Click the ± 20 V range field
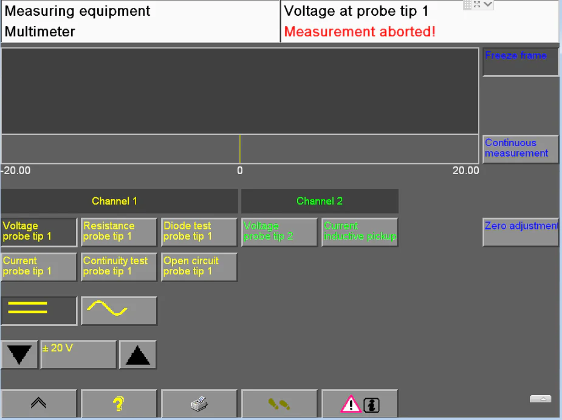Image resolution: width=562 pixels, height=420 pixels. 78,354
